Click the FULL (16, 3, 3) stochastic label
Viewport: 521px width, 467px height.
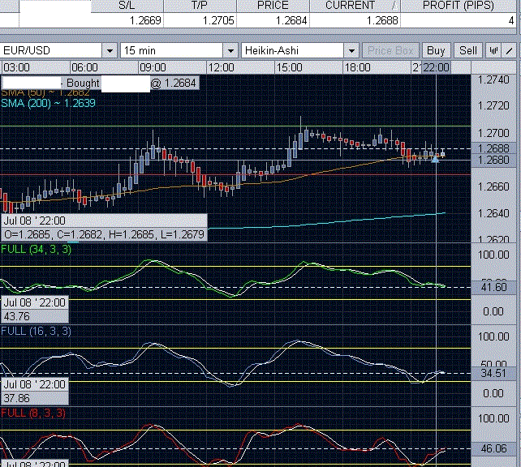[36, 331]
